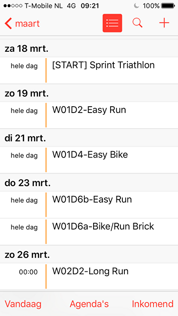Viewport: 178px width, 316px height.
Task: Open the W02D2-Long Run event
Action: tap(89, 276)
